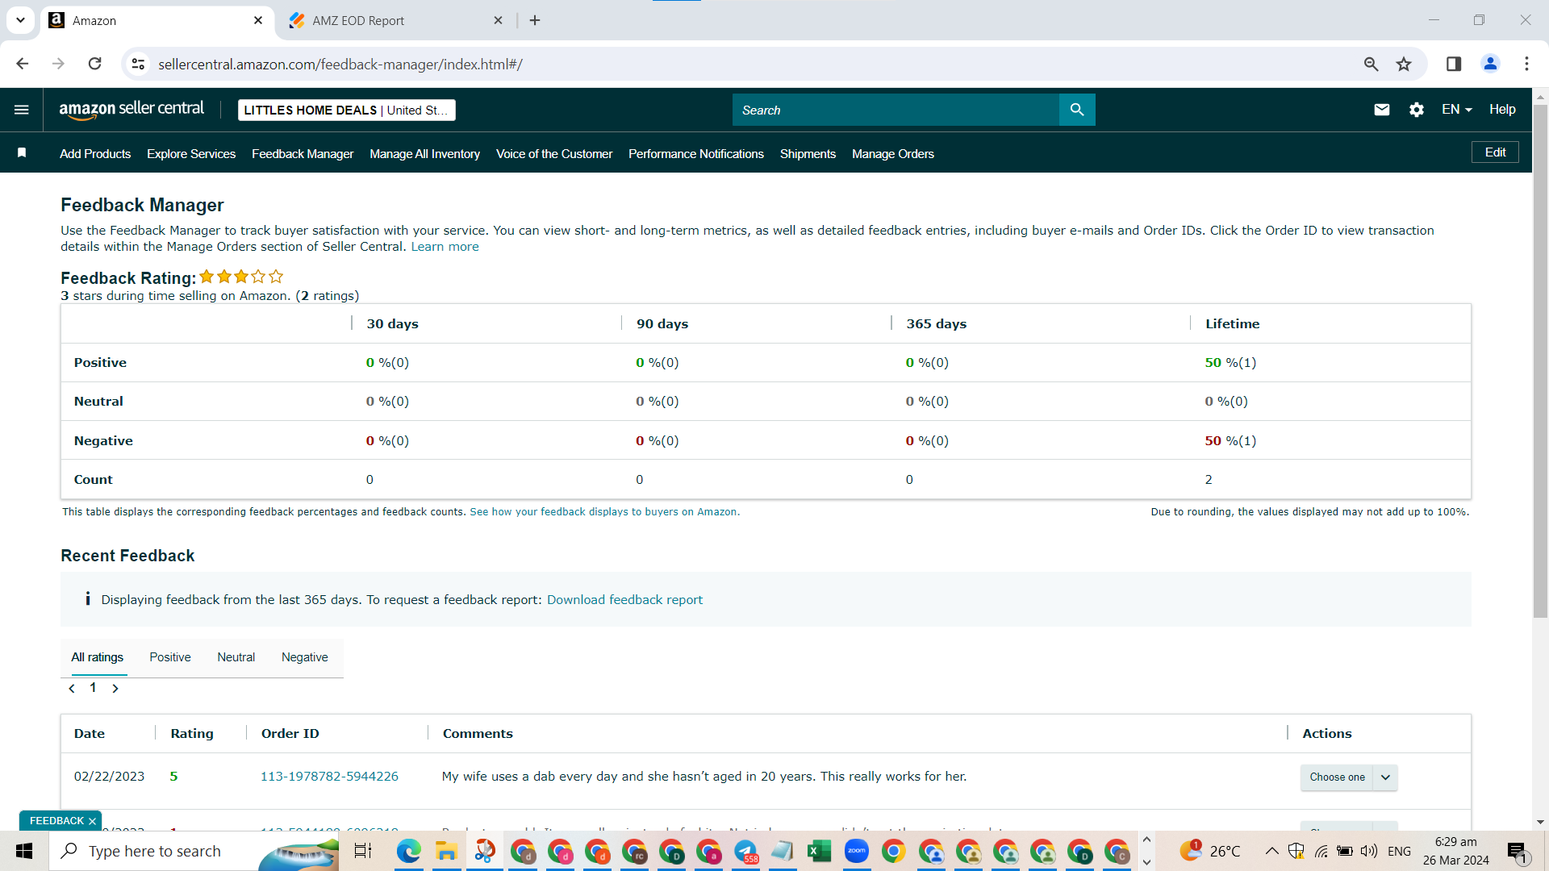Open the volume control in the tray
Image resolution: width=1549 pixels, height=871 pixels.
coord(1369,851)
